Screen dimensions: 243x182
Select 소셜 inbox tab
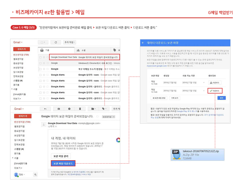(x=93, y=50)
